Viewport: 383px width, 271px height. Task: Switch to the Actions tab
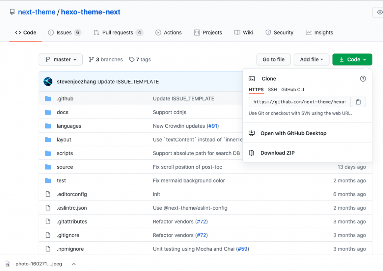(169, 33)
